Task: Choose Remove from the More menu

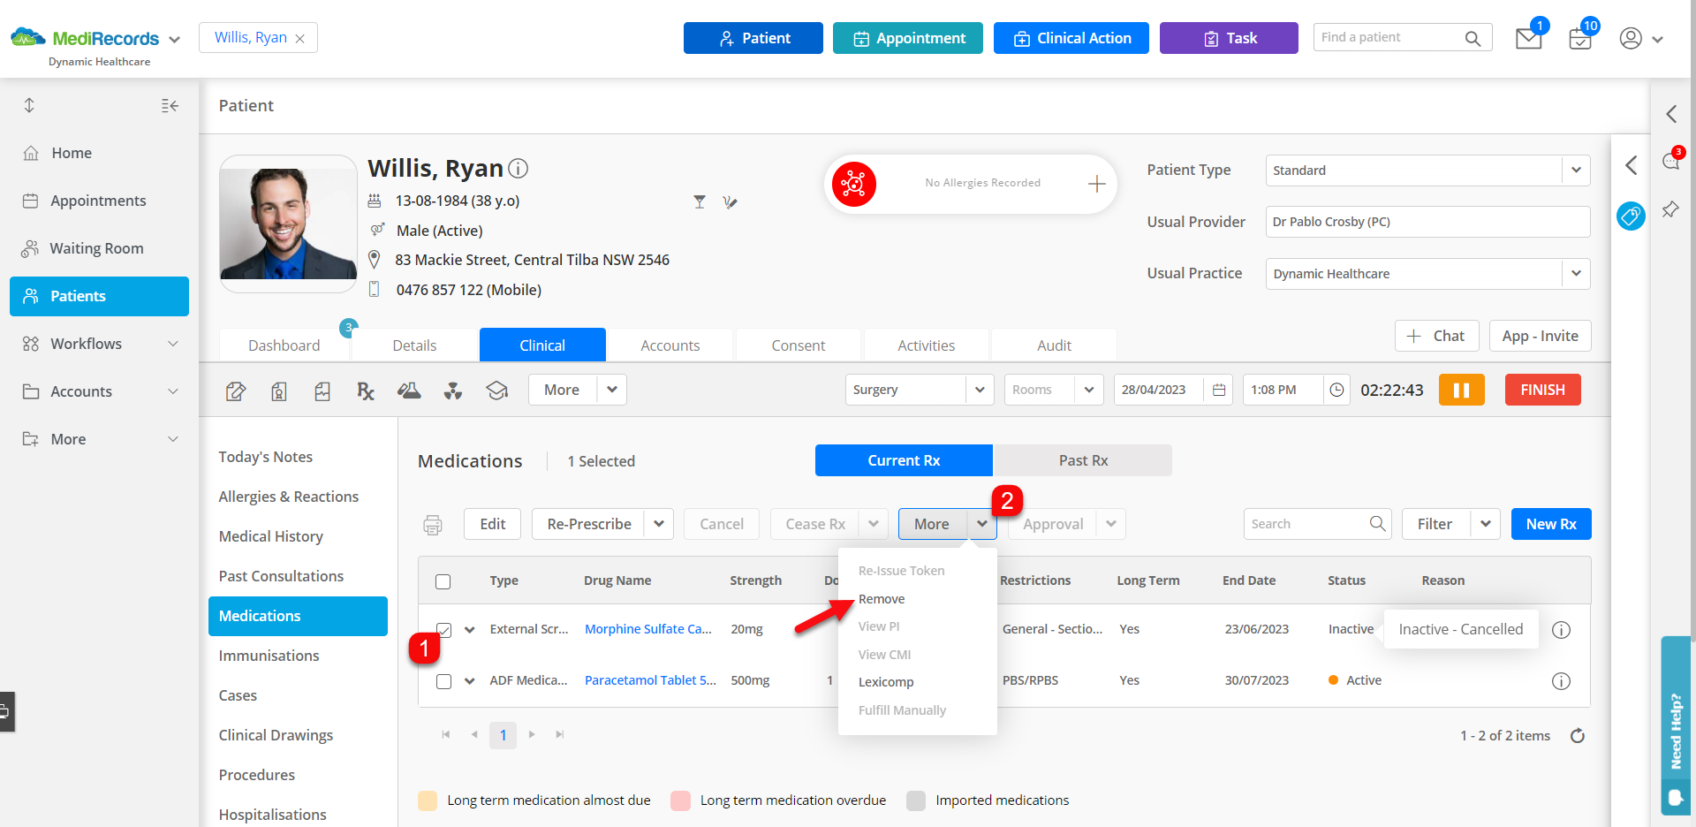Action: pos(882,599)
